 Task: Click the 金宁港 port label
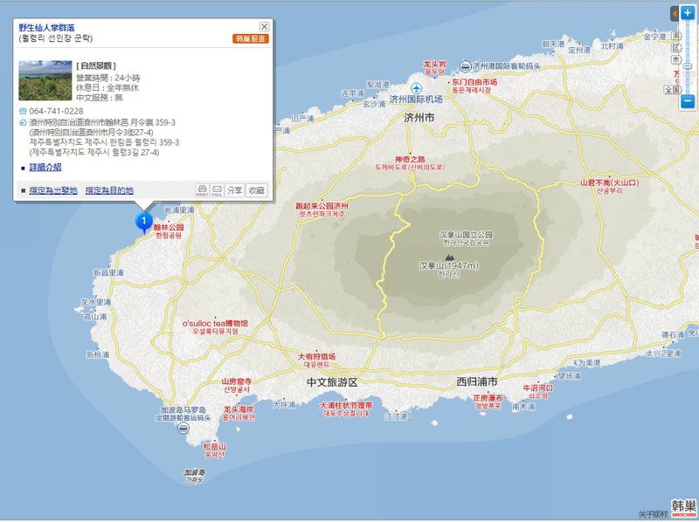click(654, 37)
